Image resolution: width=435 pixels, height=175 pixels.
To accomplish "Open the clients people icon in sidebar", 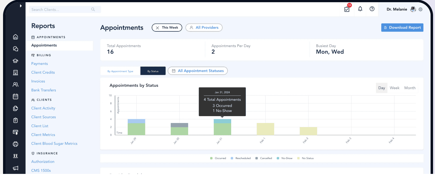I will (x=15, y=84).
